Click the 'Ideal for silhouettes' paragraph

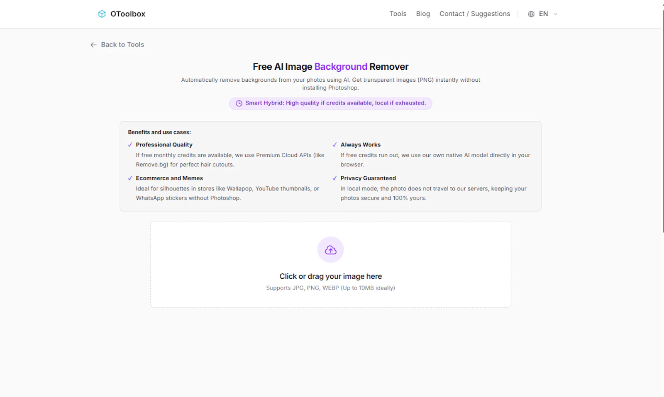click(227, 193)
